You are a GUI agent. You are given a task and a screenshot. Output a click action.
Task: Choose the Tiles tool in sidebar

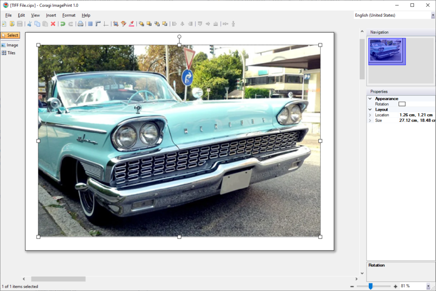pos(9,53)
